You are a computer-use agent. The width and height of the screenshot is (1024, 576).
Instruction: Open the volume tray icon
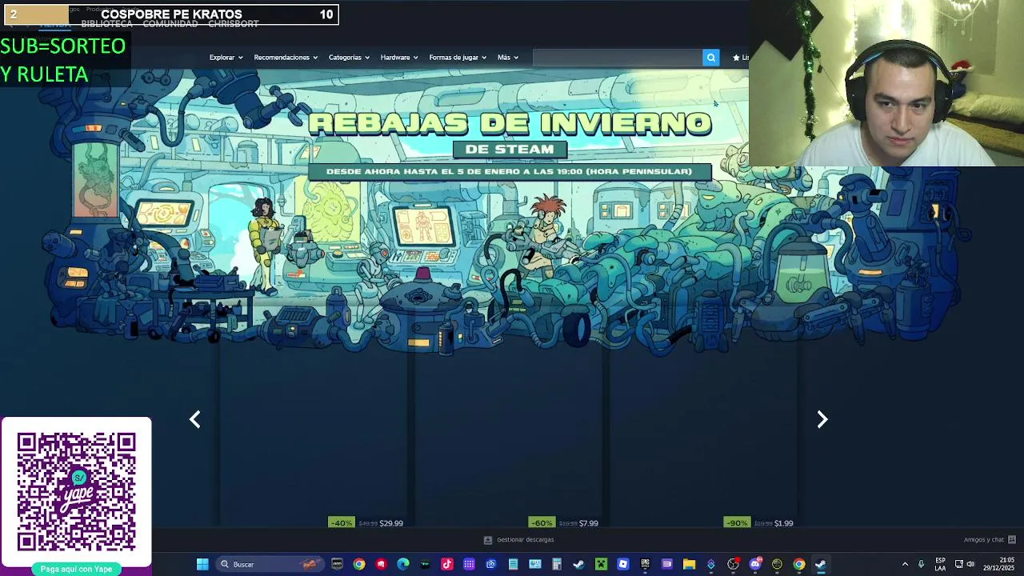970,565
